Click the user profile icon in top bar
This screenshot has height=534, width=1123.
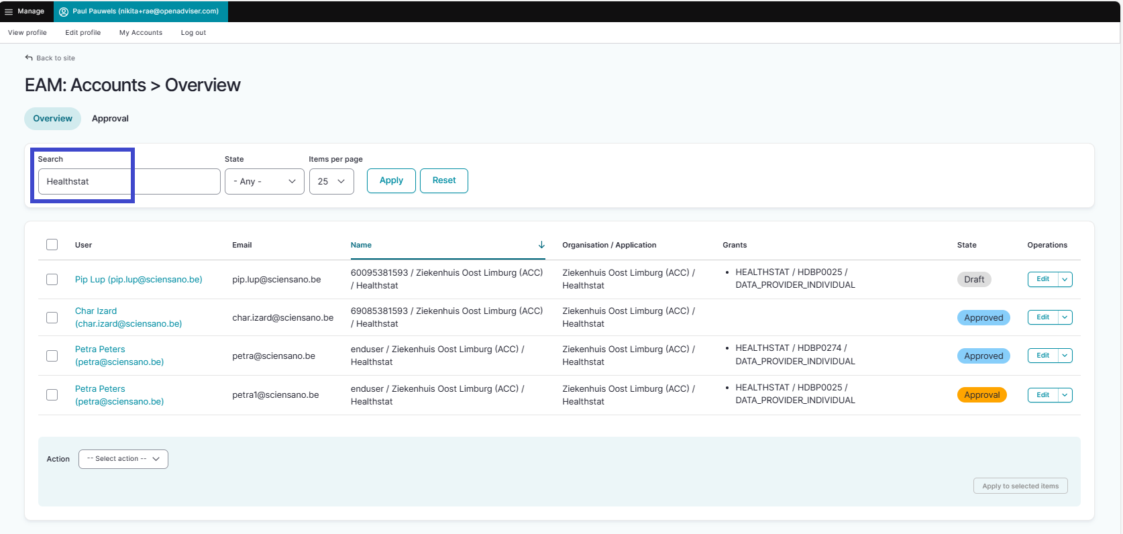click(64, 11)
